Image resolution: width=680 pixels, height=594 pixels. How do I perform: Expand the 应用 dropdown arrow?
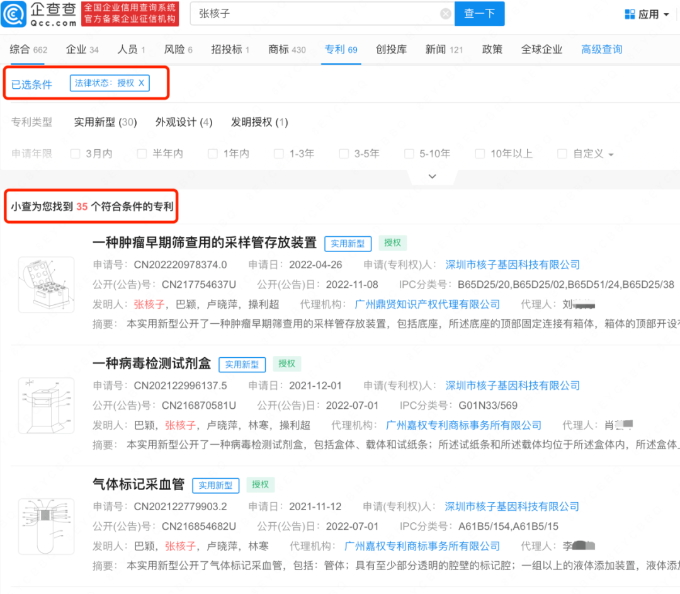click(667, 14)
